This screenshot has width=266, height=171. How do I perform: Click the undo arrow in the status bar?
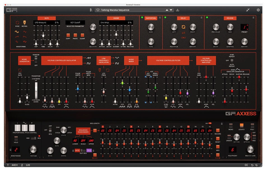coord(252,165)
